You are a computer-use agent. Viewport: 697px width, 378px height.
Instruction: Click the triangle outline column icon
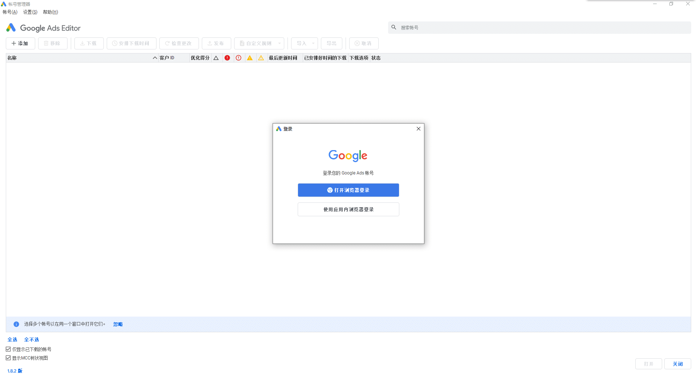click(x=216, y=58)
